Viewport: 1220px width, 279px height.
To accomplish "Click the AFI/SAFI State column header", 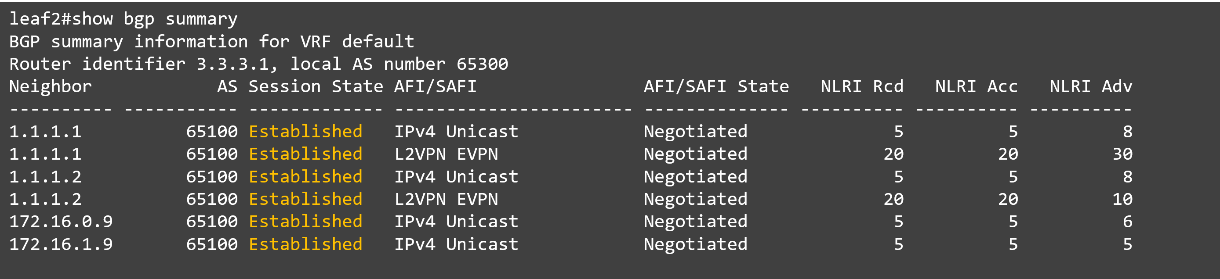I will tap(715, 86).
